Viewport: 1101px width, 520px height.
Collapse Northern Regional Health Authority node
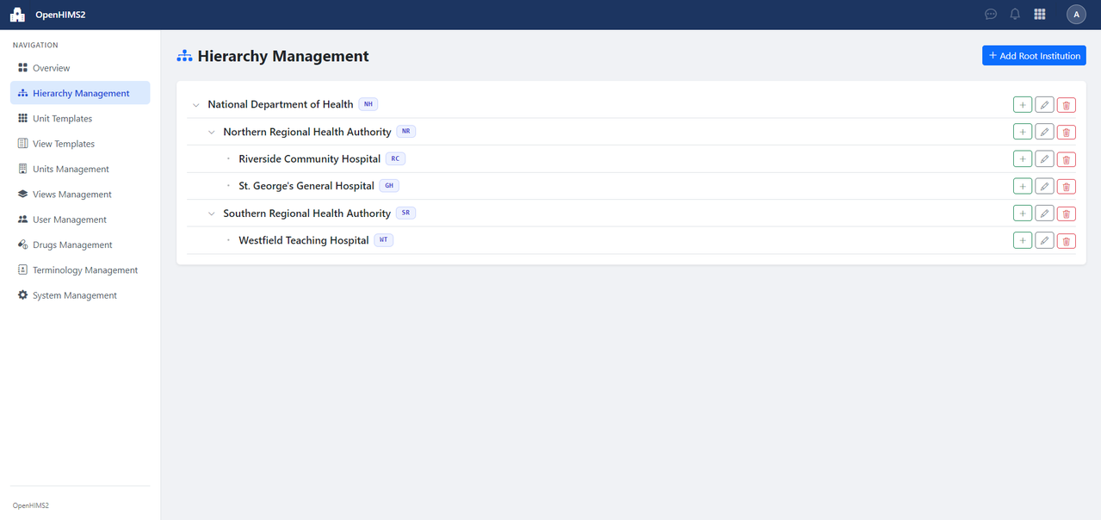click(x=212, y=132)
